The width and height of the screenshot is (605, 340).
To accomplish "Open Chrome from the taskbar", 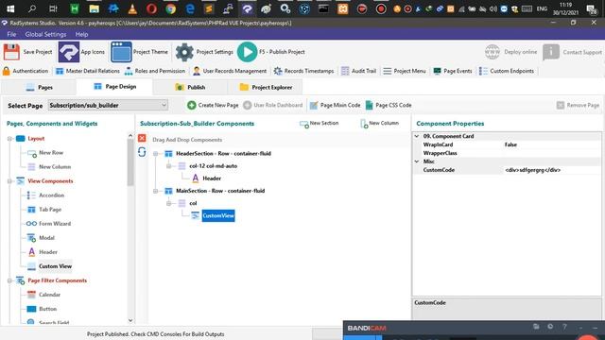I will click(x=170, y=8).
